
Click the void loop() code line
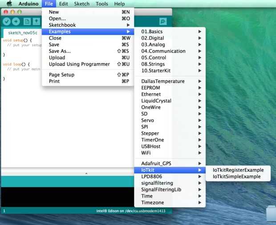point(16,64)
